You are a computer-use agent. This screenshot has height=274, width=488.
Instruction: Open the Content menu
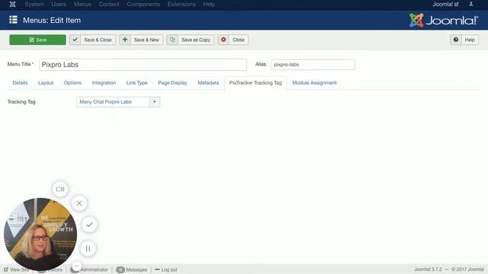click(x=109, y=4)
